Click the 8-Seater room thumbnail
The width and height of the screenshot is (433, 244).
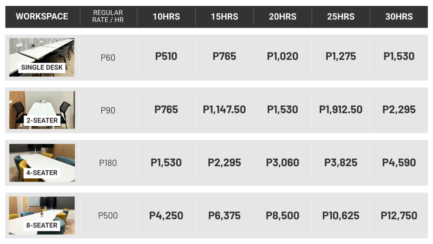coord(42,215)
